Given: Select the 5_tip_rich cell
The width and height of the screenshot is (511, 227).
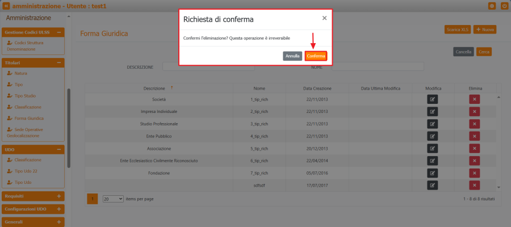Looking at the screenshot, I should [x=259, y=149].
